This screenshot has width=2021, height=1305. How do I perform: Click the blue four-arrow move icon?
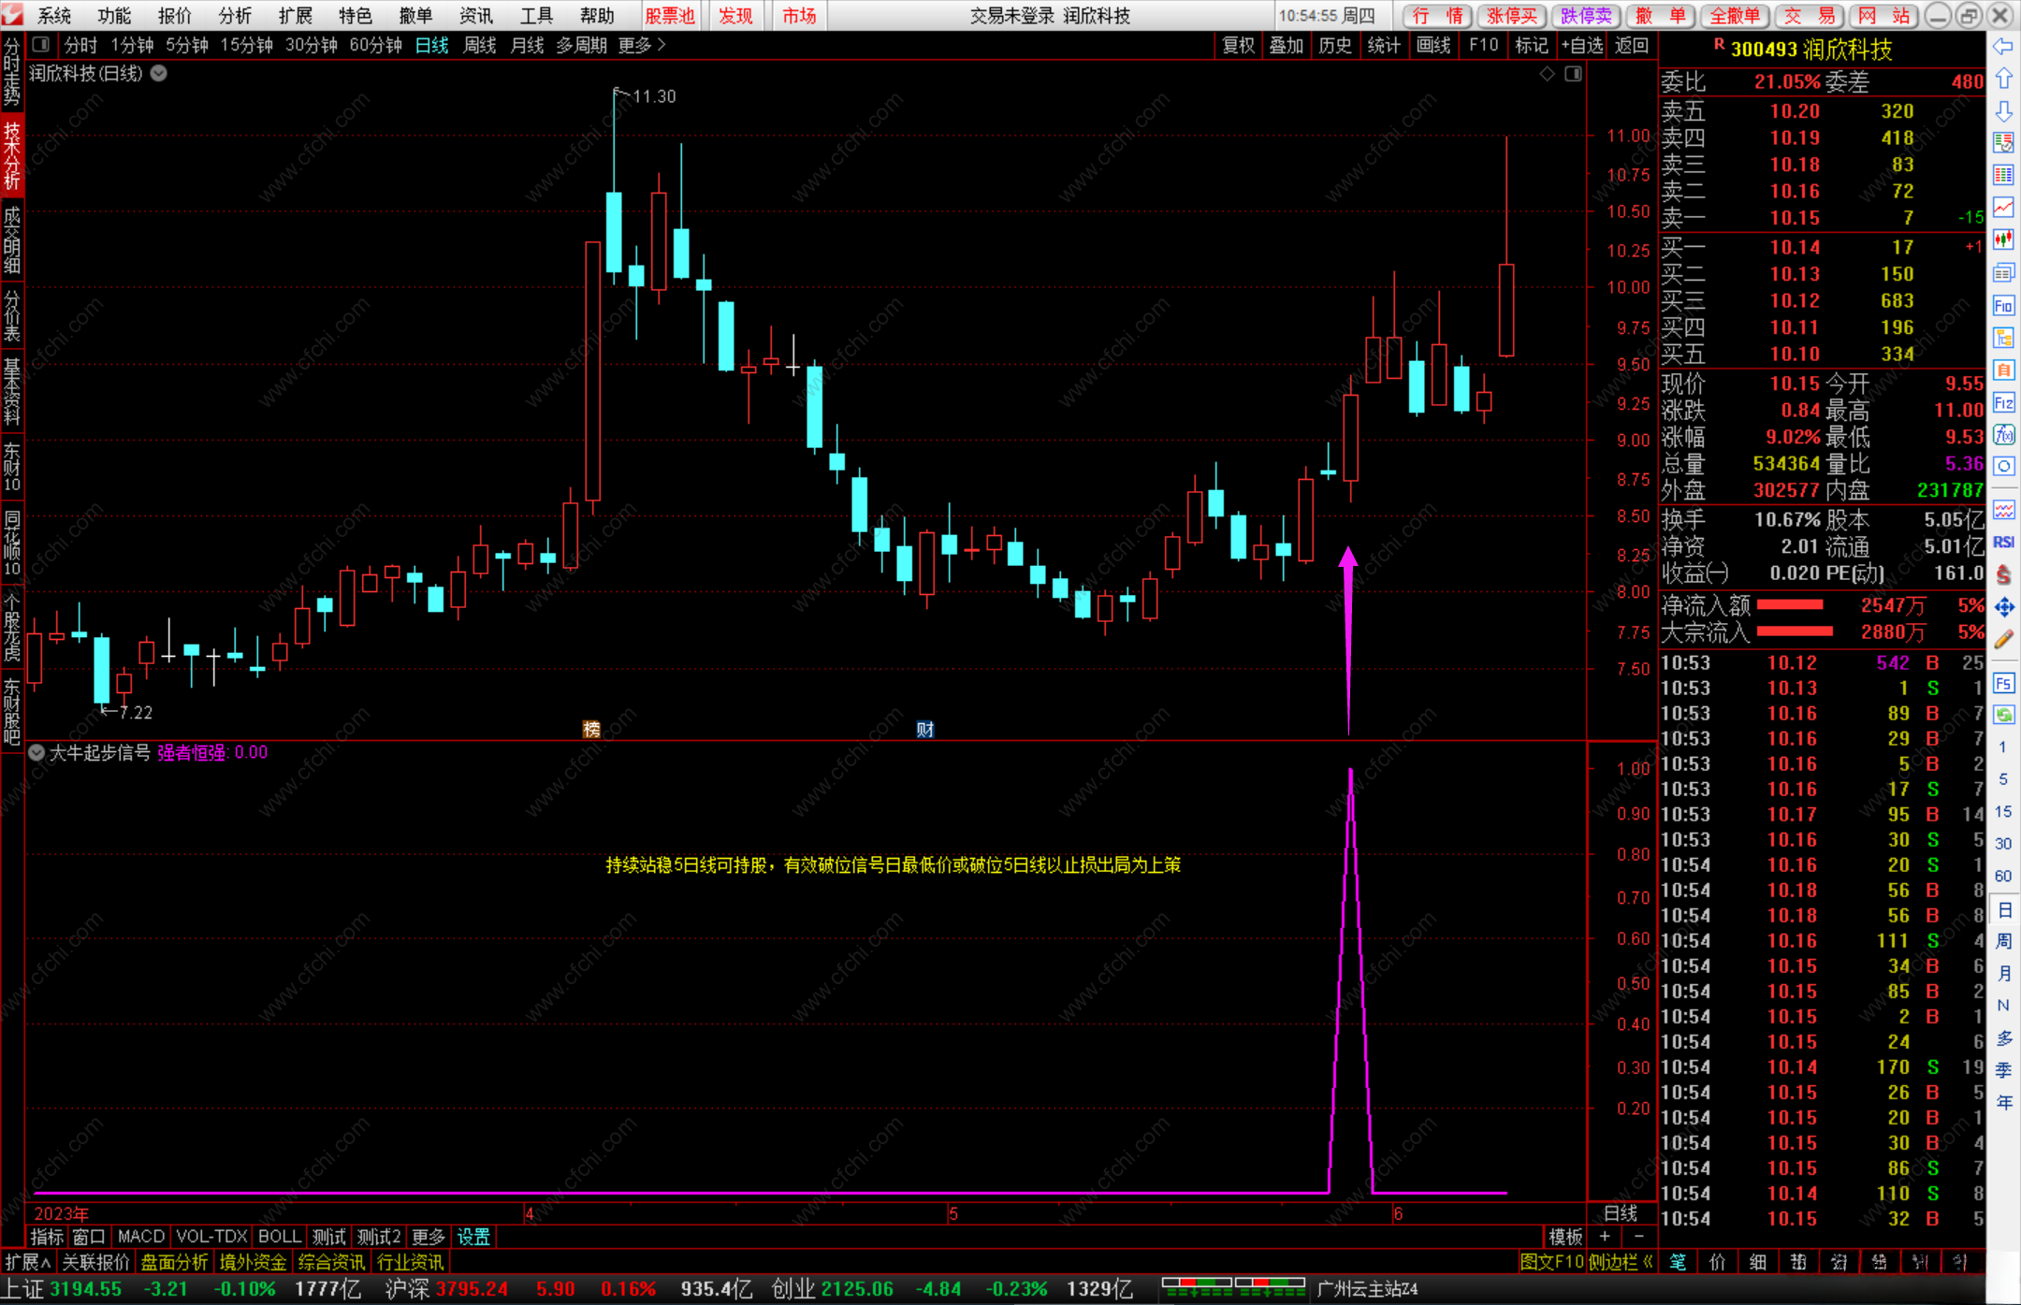(x=2003, y=607)
